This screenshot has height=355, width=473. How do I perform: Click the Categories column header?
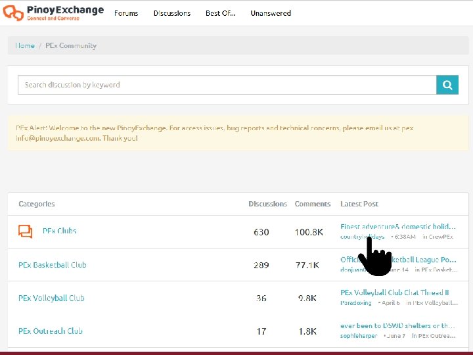pos(37,204)
